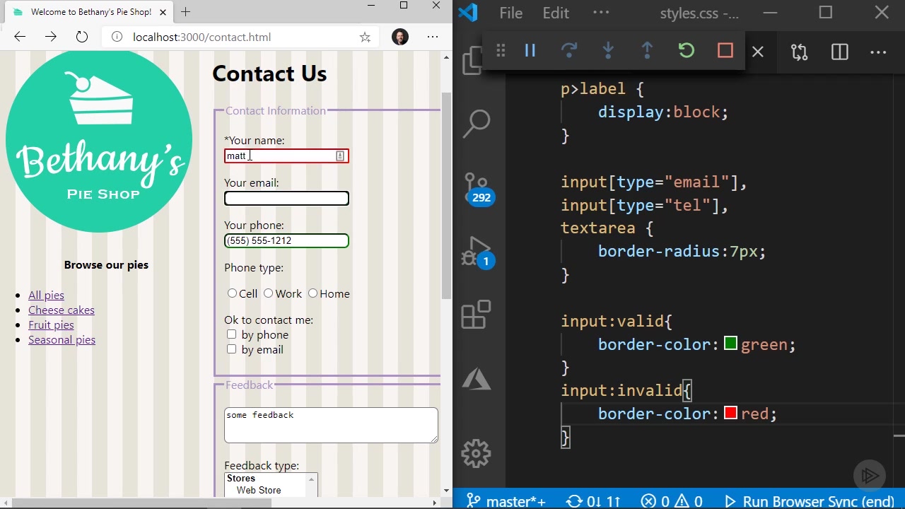Open the browser's settings and more menu
This screenshot has height=509, width=905.
433,37
